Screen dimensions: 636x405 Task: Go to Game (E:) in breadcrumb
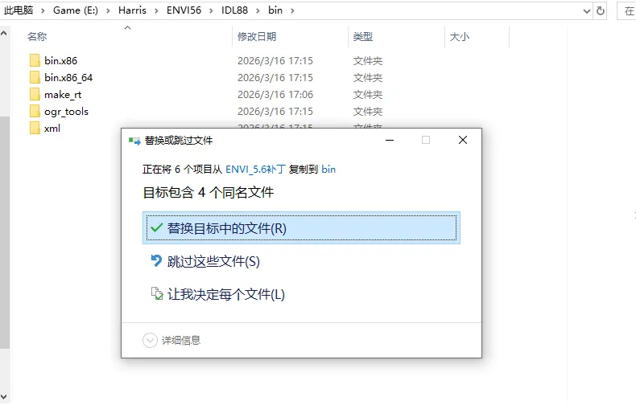(x=76, y=10)
